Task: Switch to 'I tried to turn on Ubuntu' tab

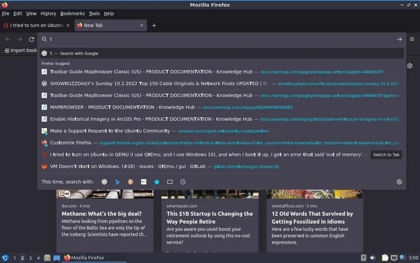Action: 37,25
